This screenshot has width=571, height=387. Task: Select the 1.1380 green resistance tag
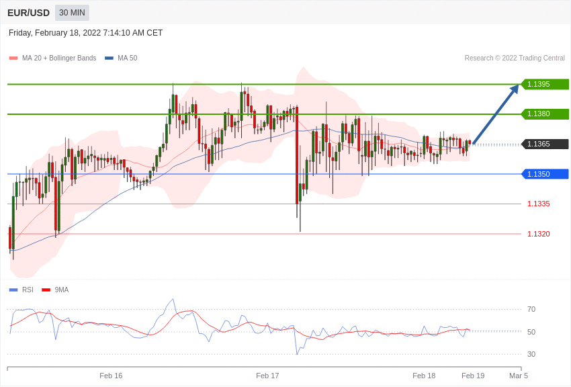(x=545, y=114)
